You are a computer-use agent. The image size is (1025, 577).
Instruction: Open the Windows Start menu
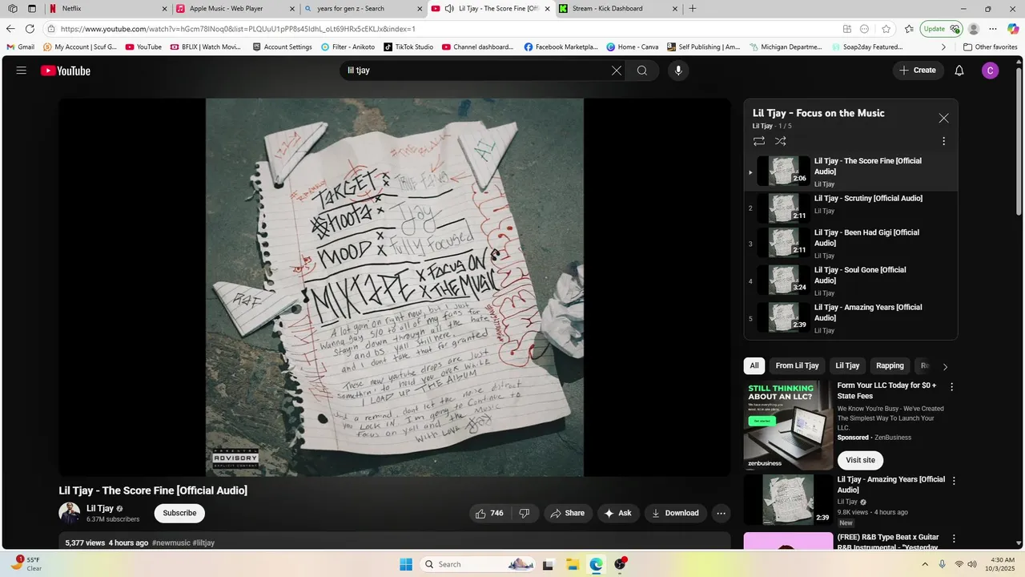(x=406, y=564)
